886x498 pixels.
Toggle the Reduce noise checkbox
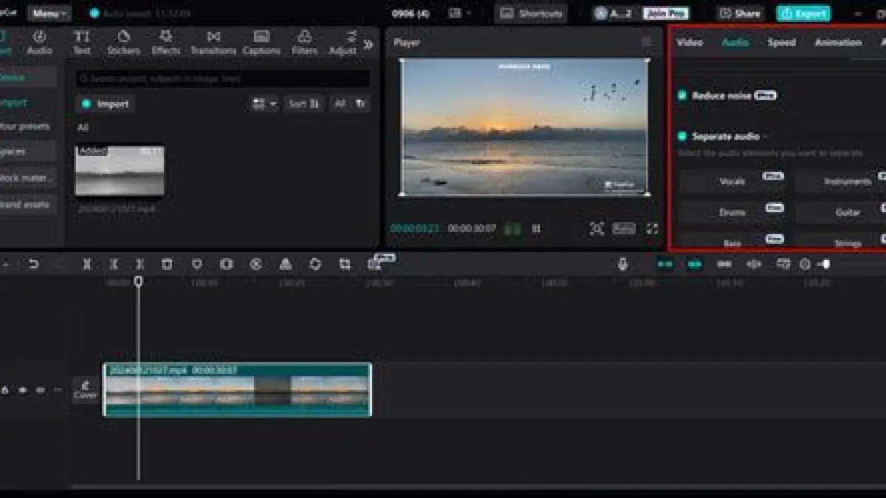click(682, 95)
